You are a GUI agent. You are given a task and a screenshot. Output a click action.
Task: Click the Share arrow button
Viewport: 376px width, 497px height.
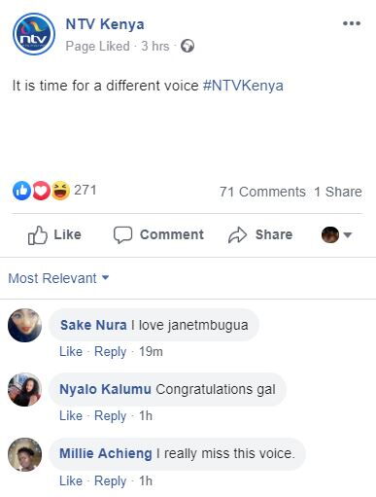click(260, 234)
